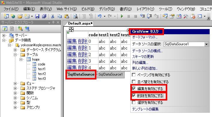The width and height of the screenshot is (212, 117).
Task: Open Find in Files with binoculars icon
Action: click(x=75, y=16)
